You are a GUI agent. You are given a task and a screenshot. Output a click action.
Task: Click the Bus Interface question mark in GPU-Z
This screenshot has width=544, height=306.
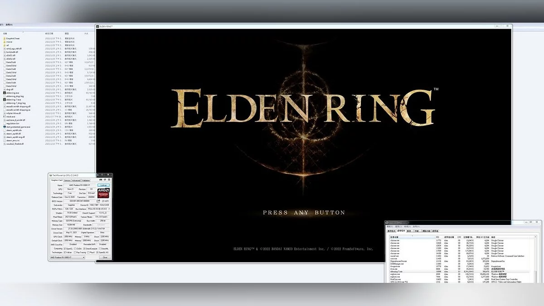coord(109,209)
